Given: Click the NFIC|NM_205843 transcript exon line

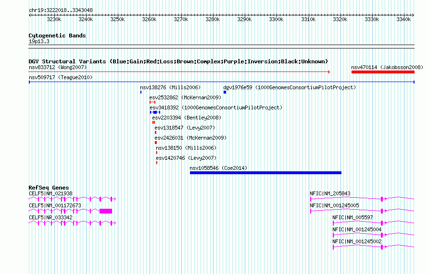Looking at the screenshot, I should (x=362, y=199).
